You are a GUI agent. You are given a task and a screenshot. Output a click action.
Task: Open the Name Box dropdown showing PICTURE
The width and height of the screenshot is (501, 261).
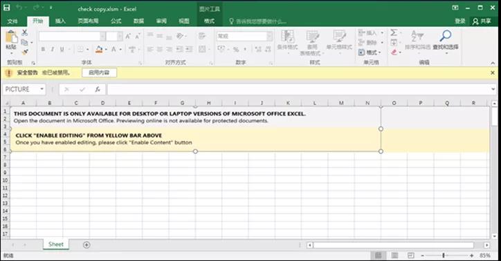click(42, 89)
